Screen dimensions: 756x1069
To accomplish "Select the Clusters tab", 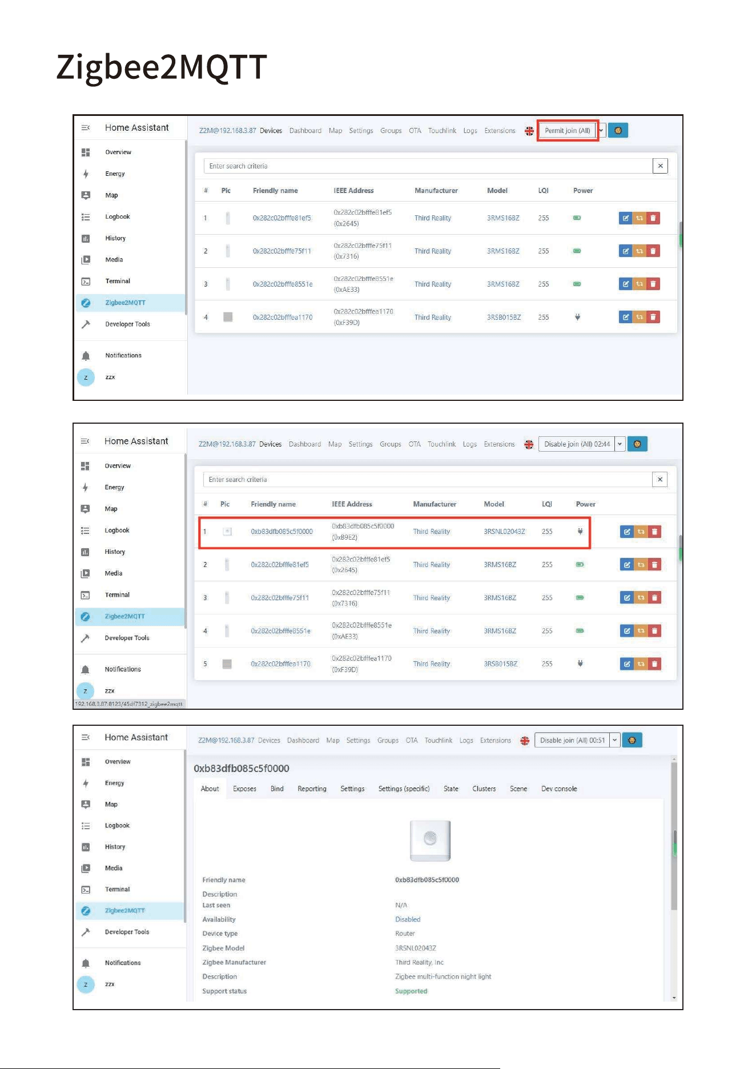I will pos(484,789).
